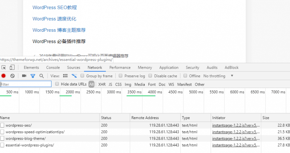The image size is (290, 153).
Task: Click the capture screenshots camera icon
Action: coord(24,76)
